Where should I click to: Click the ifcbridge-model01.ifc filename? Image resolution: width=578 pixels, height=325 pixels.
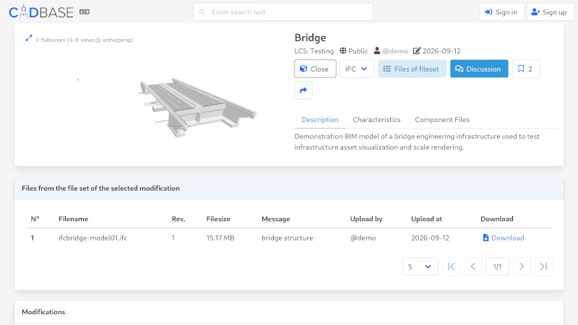pyautogui.click(x=93, y=238)
